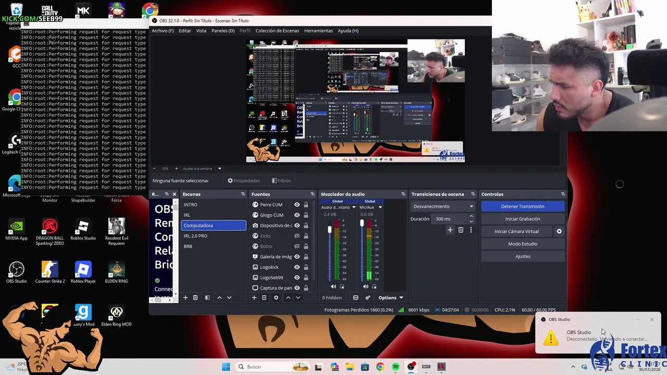The width and height of the screenshot is (667, 375).
Task: Select the IRL 2.0 PRO scene
Action: 214,236
